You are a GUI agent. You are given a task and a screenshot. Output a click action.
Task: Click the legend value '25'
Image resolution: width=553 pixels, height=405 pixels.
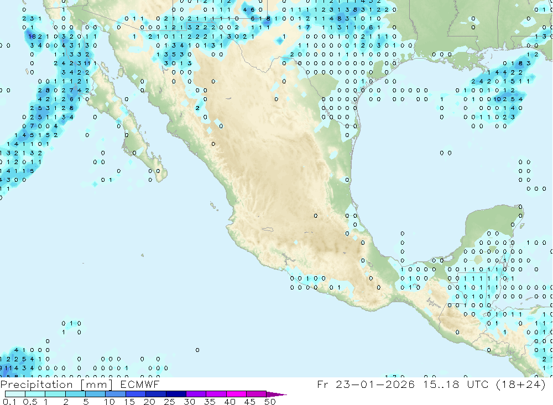pyautogui.click(x=170, y=402)
